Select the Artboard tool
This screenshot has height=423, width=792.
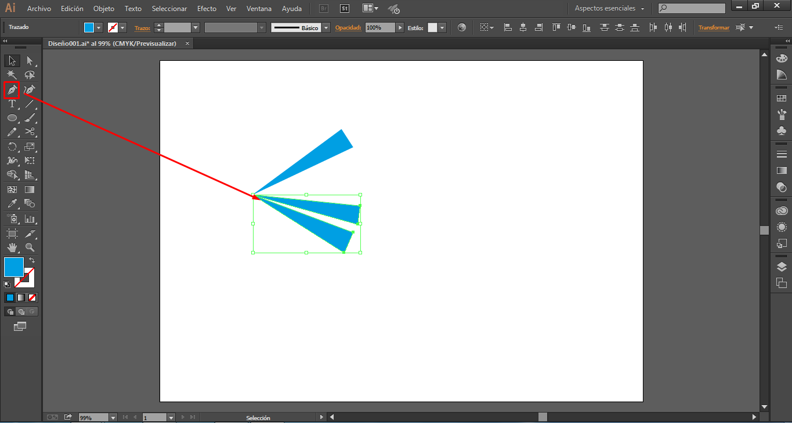click(12, 234)
